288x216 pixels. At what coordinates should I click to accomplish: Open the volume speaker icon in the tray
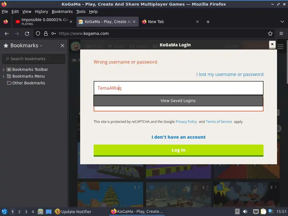[x=245, y=211]
